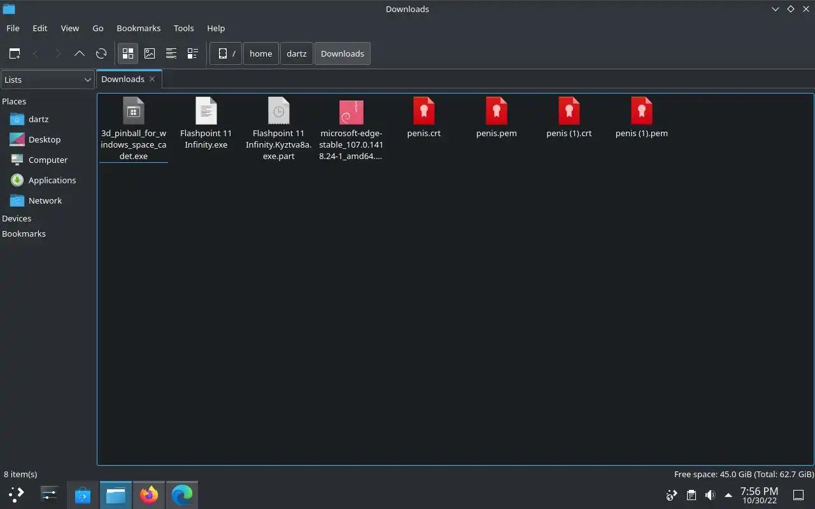Open the File menu

pos(13,28)
